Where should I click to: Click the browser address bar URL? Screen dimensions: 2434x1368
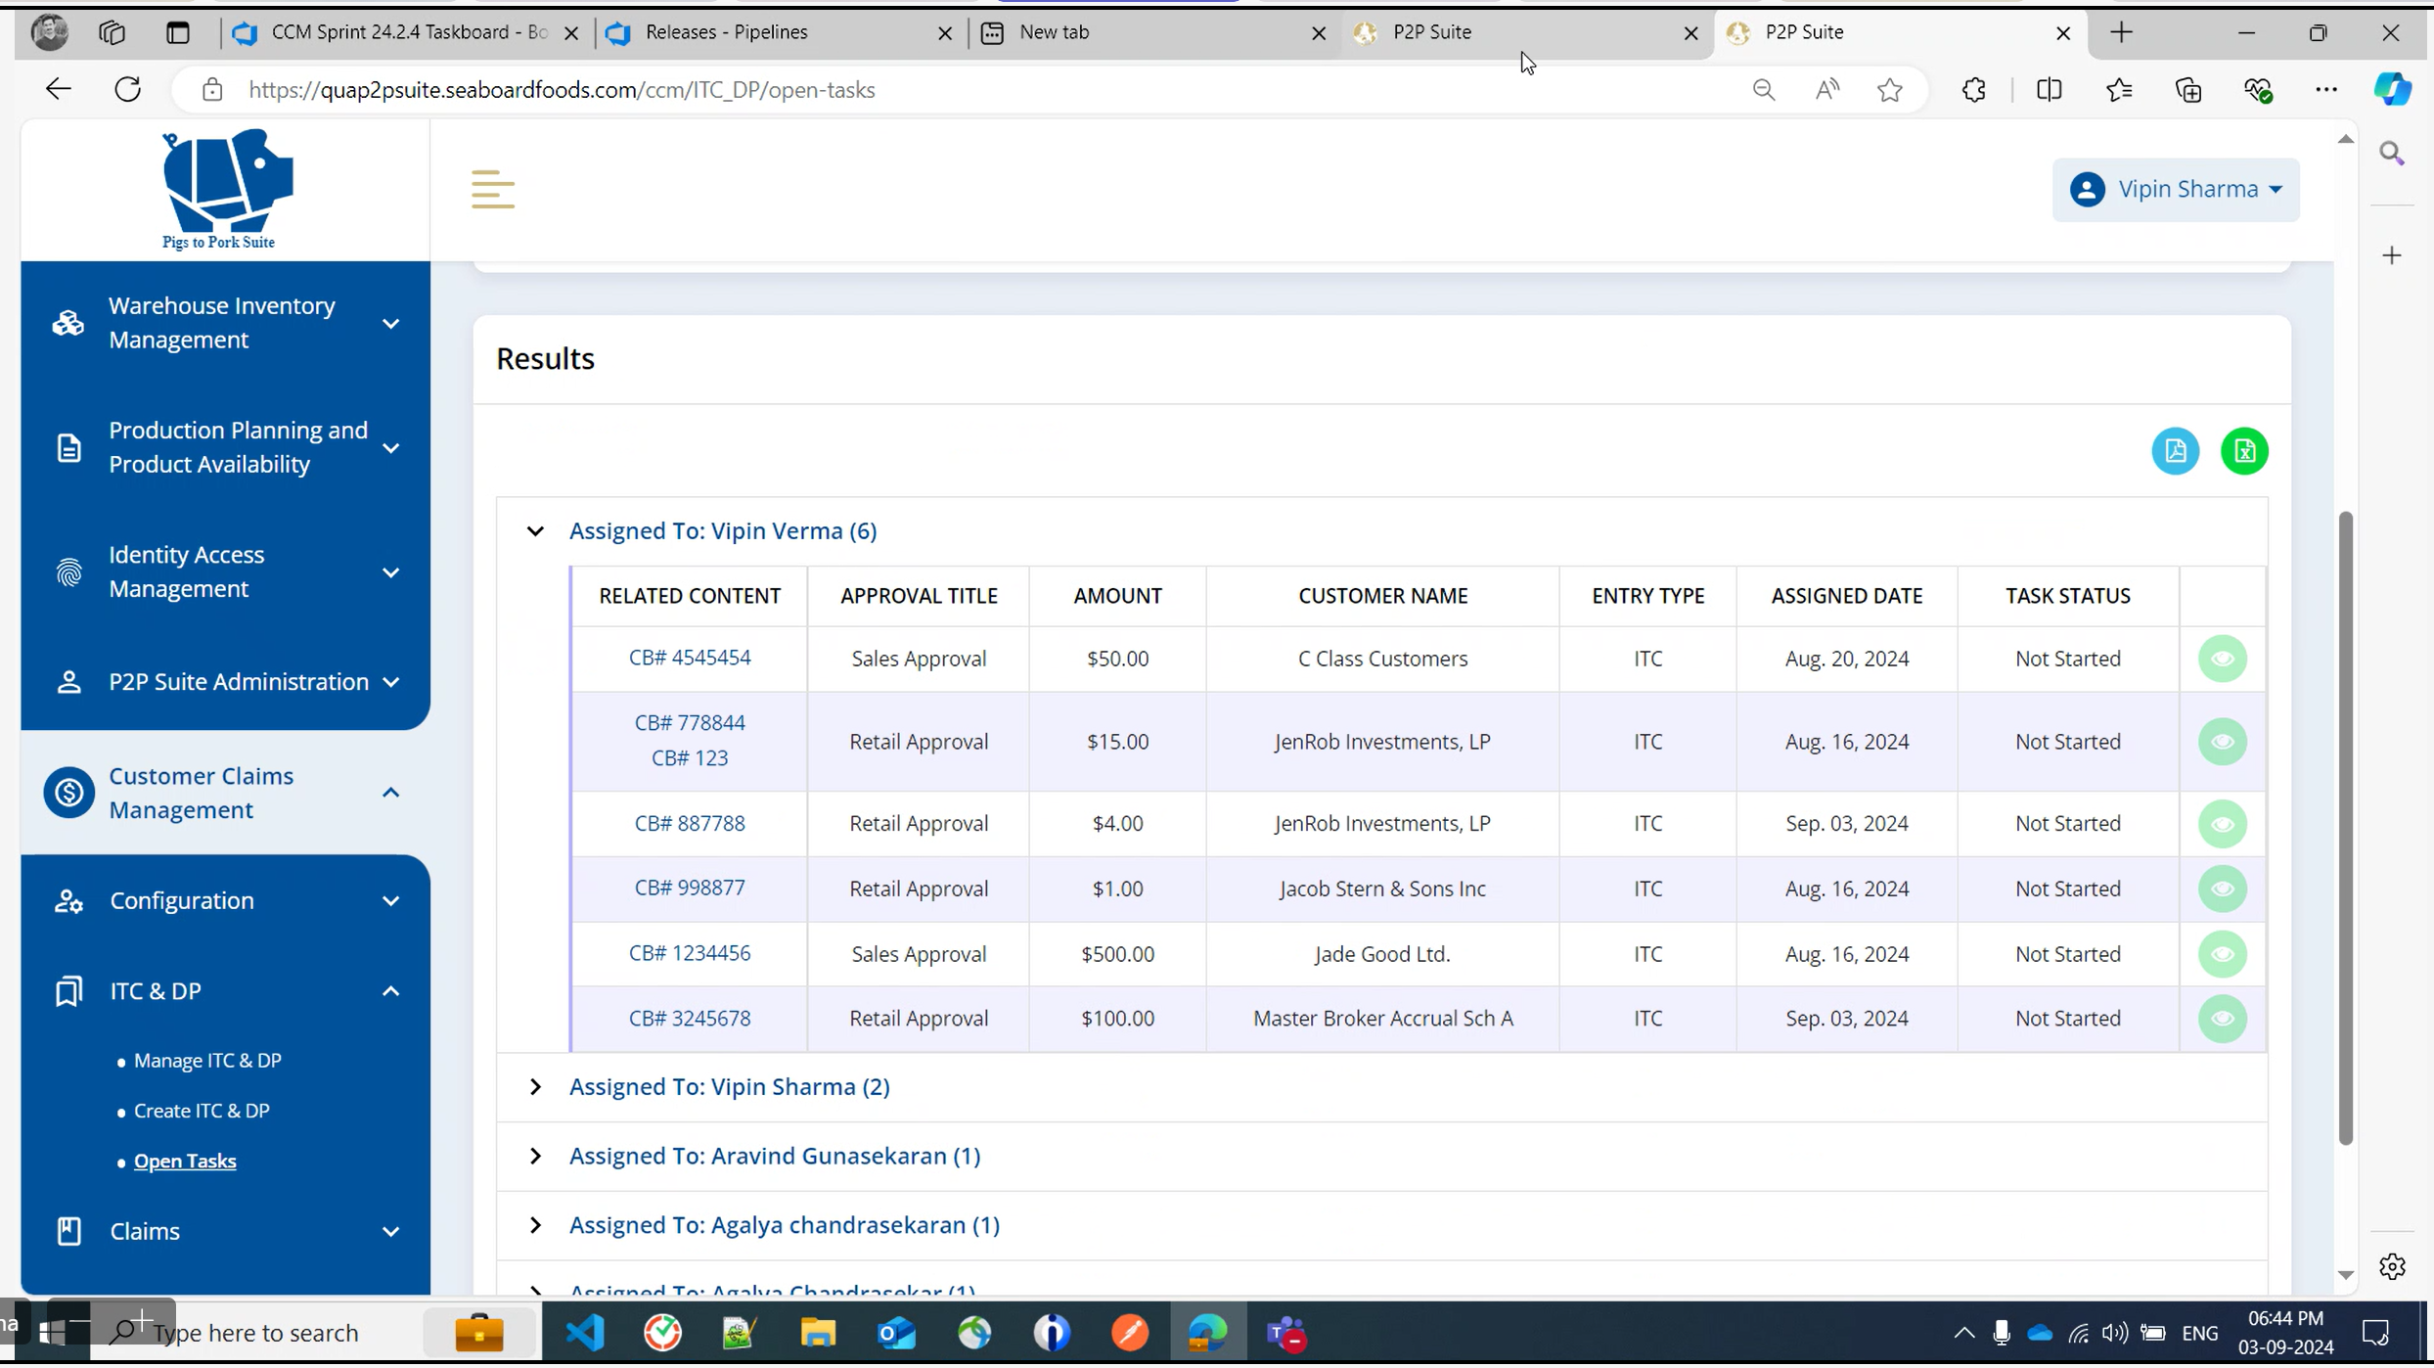tap(562, 90)
